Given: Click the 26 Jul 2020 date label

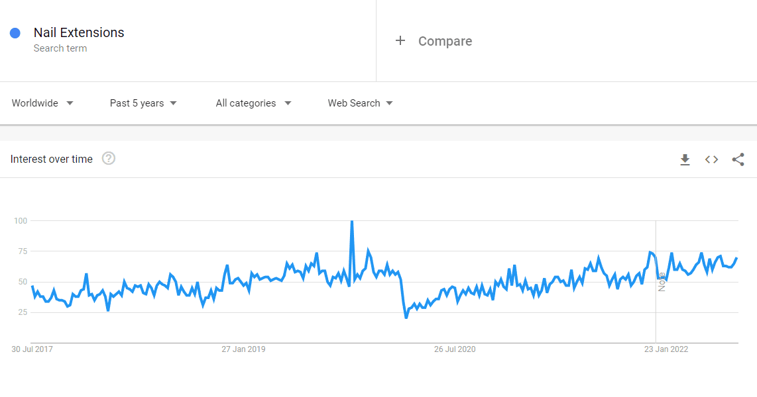Looking at the screenshot, I should coord(455,349).
